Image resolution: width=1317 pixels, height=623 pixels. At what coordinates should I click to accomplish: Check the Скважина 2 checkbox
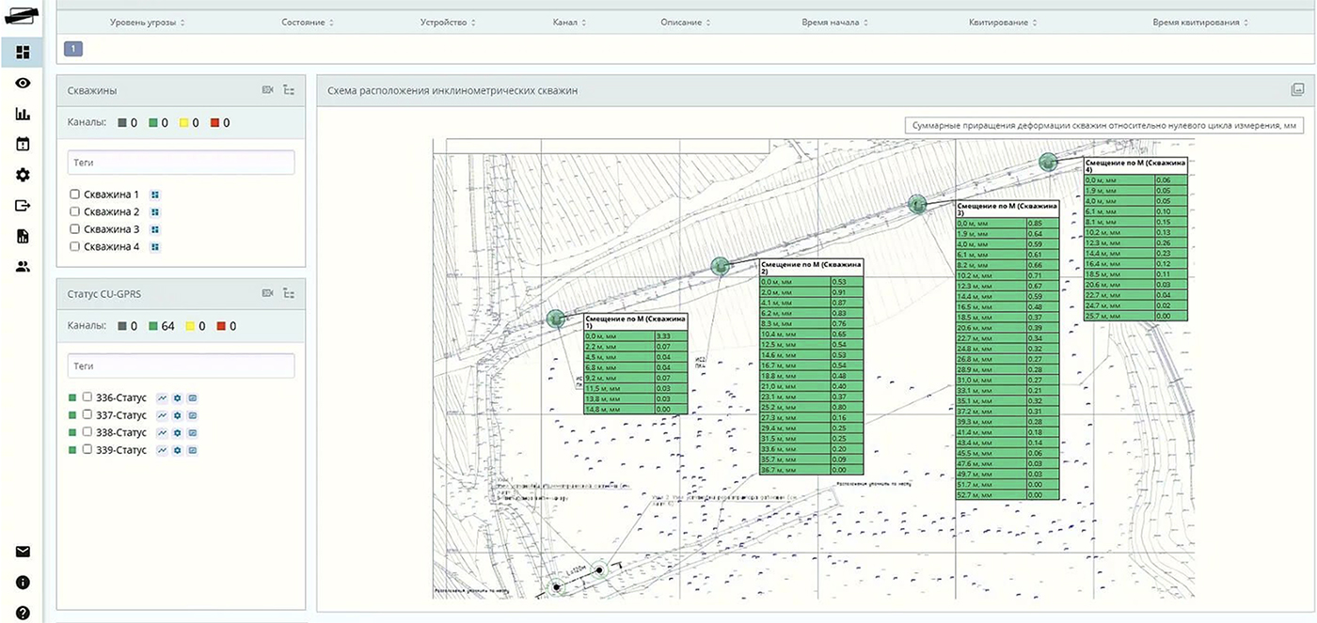coord(75,212)
